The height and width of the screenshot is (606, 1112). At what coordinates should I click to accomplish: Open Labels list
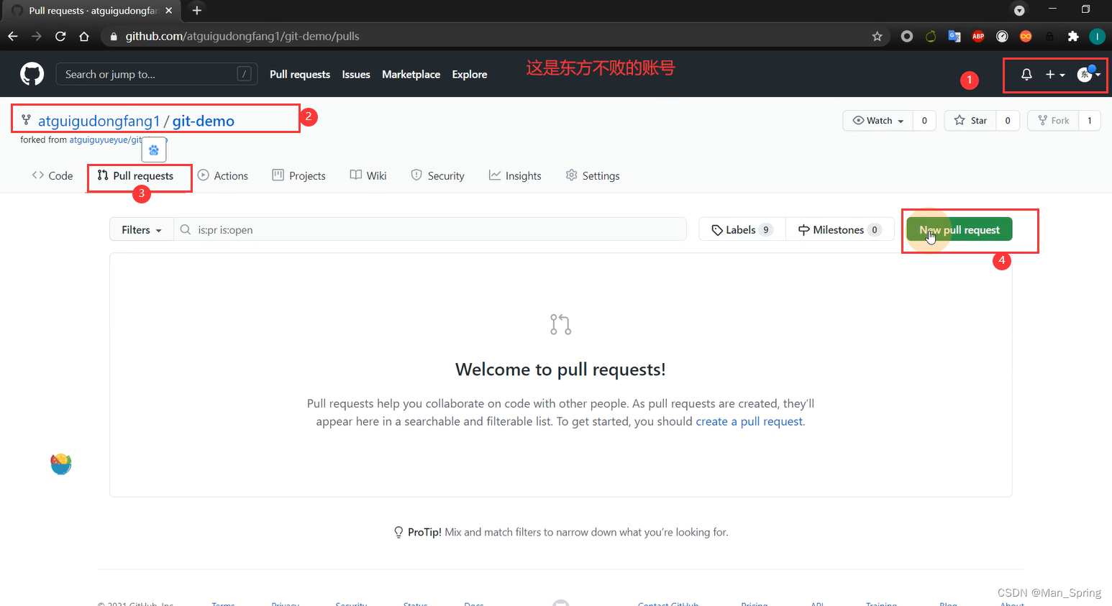coord(742,230)
